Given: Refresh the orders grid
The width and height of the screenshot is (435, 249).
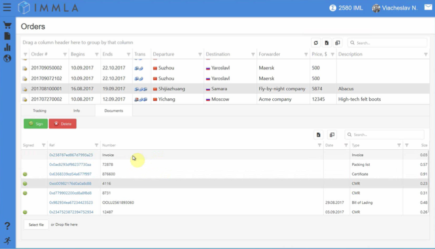Looking at the screenshot, I should coord(316,43).
